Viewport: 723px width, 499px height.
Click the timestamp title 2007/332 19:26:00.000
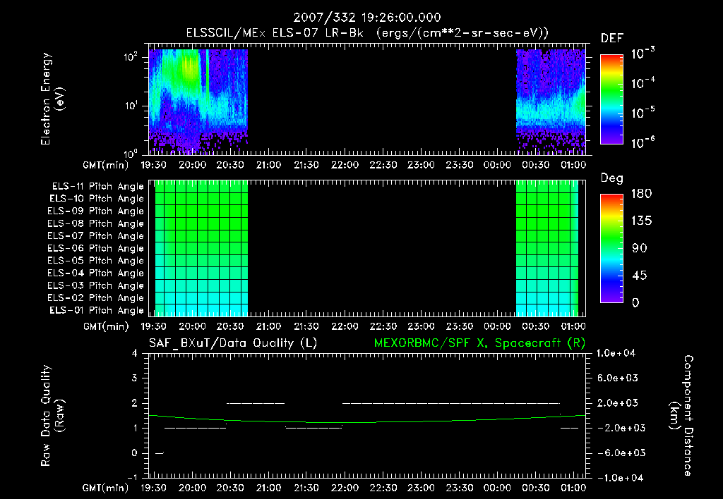coord(367,18)
